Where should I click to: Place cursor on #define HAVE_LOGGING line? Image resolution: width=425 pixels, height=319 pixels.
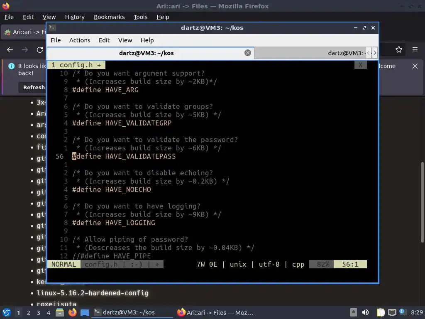pyautogui.click(x=114, y=223)
